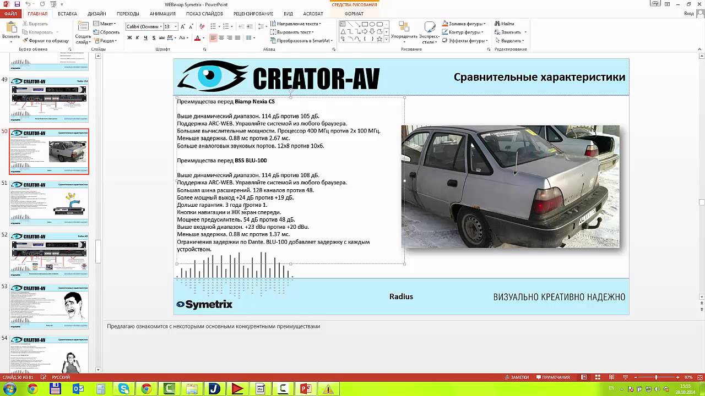Click Reset (Сбросить) slide button
705x396 pixels.
pos(106,32)
